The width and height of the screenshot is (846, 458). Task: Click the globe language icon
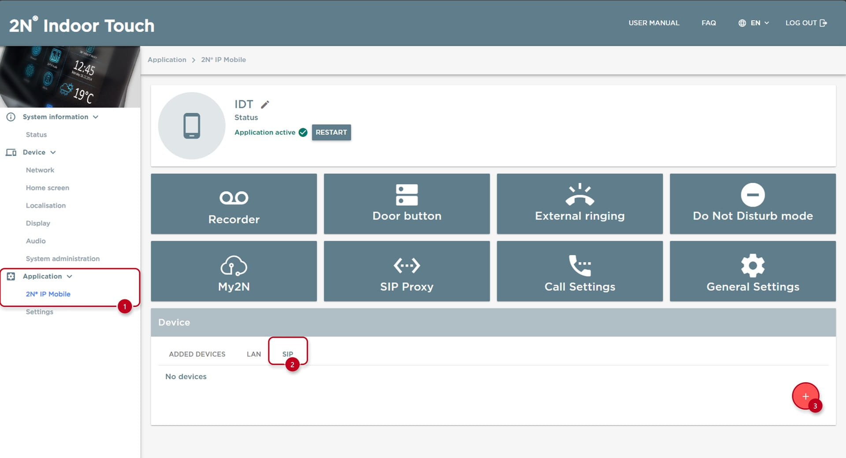(x=742, y=23)
